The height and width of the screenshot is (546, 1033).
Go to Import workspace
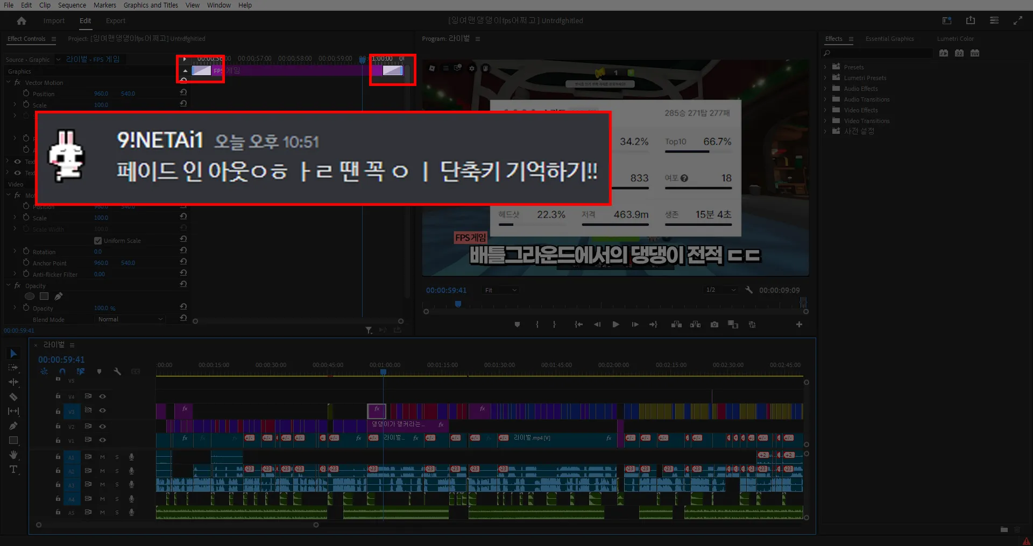pos(54,20)
